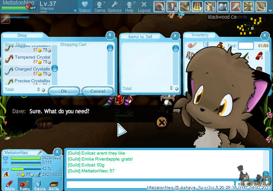Click Items to Sell scrollbar knob
Viewport: 273px width, 191px height.
[x=175, y=48]
